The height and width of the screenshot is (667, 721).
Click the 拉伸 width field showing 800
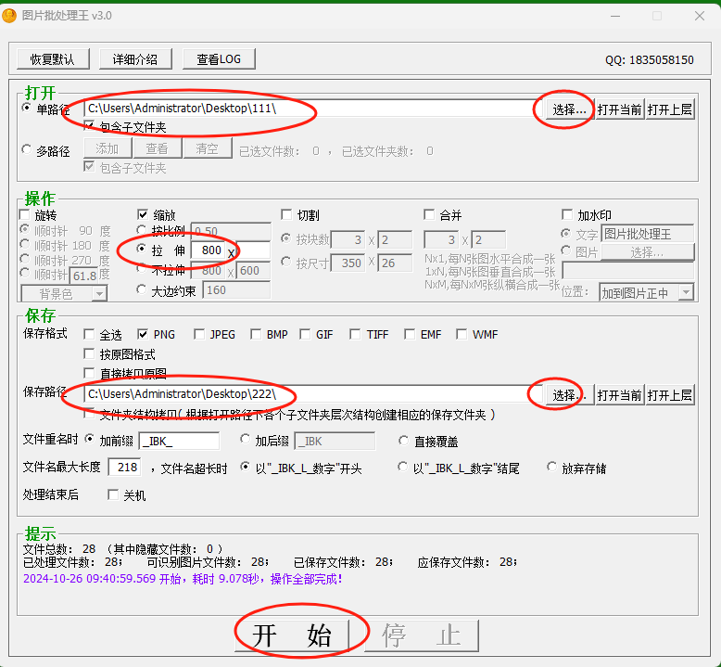(209, 250)
